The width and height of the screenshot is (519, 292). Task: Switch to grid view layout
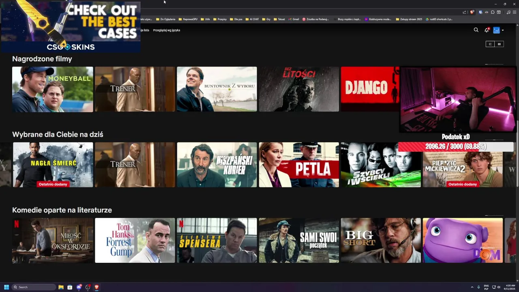[x=499, y=44]
